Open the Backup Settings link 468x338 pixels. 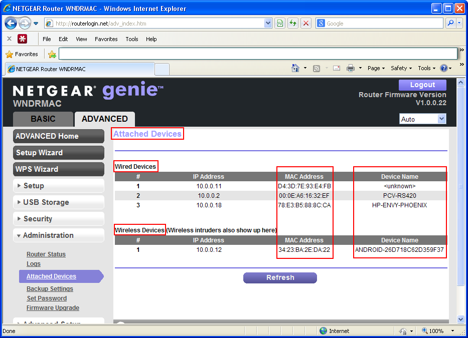pos(50,289)
